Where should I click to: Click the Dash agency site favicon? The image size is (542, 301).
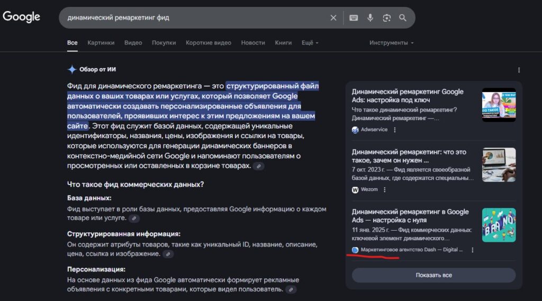pyautogui.click(x=355, y=250)
